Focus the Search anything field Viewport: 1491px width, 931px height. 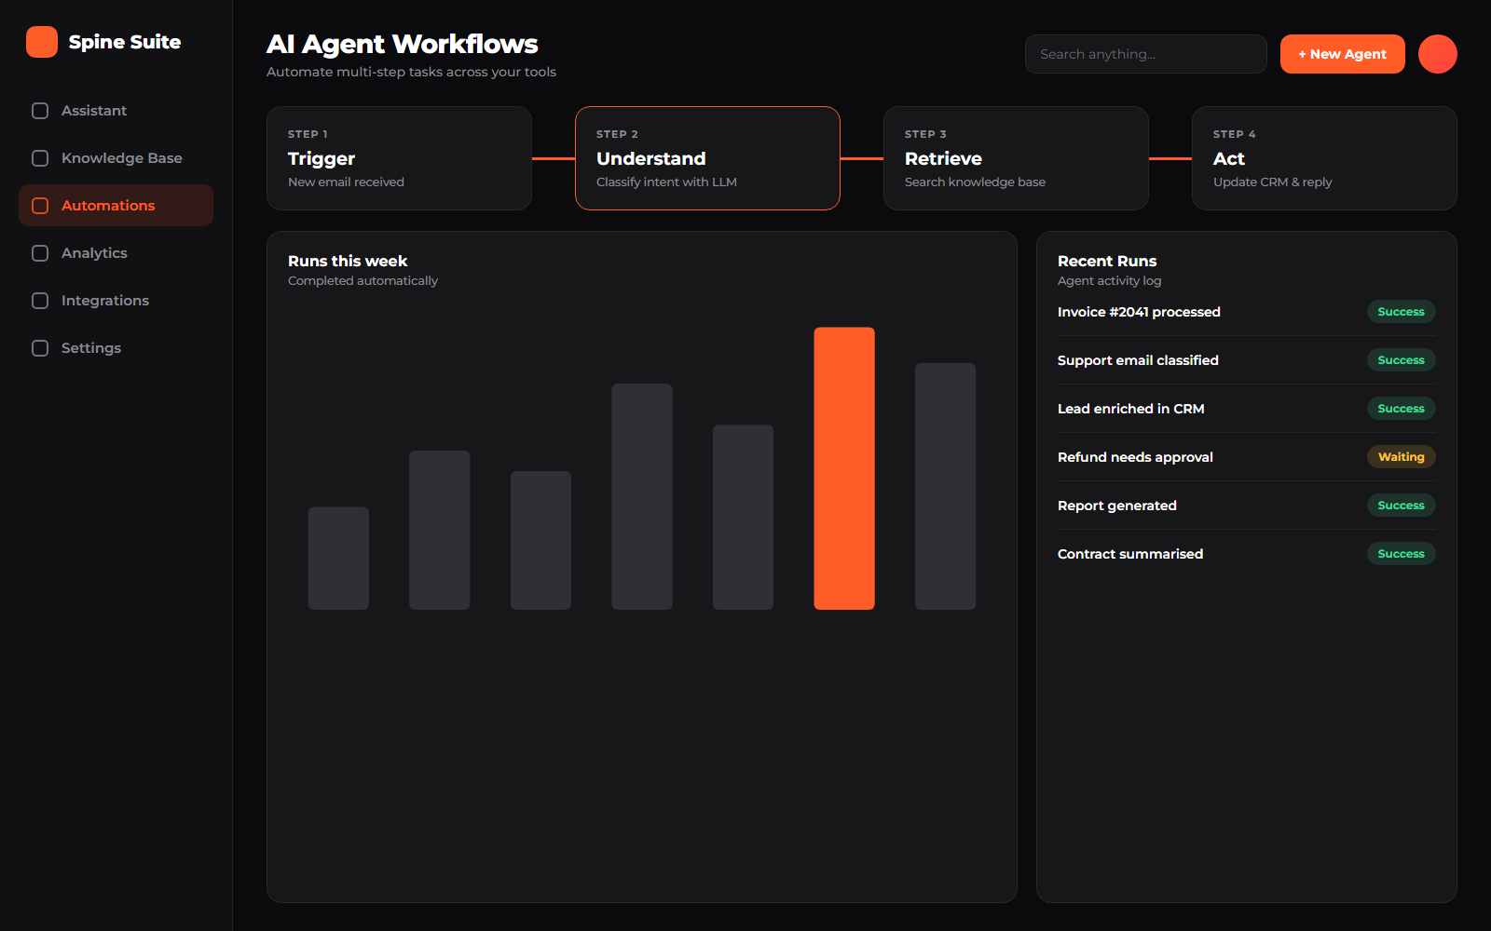(1145, 54)
